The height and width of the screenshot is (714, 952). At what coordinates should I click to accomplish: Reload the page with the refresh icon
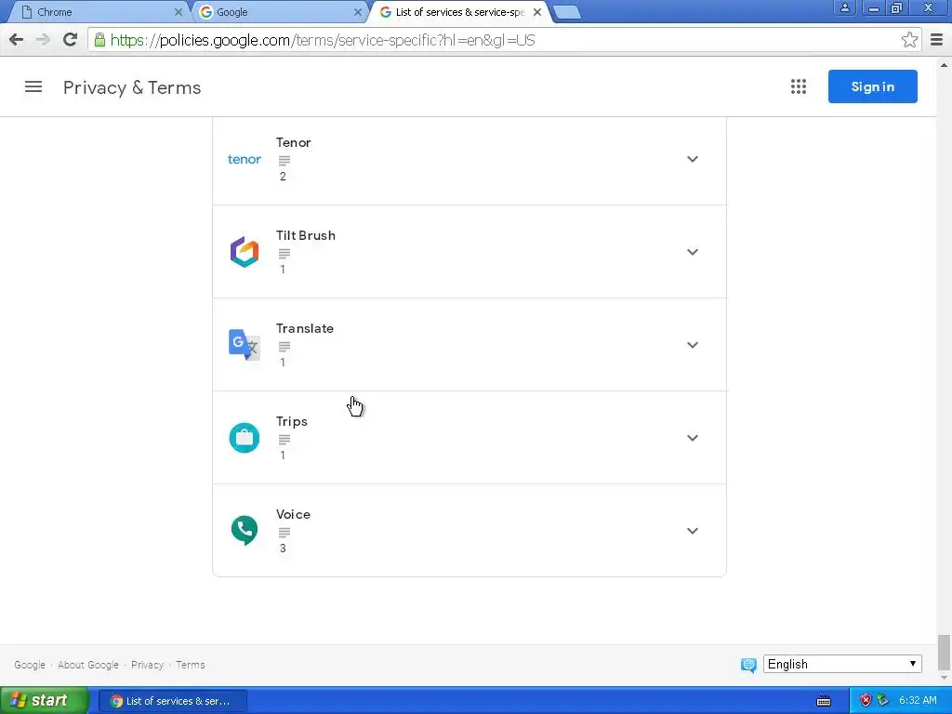[70, 39]
